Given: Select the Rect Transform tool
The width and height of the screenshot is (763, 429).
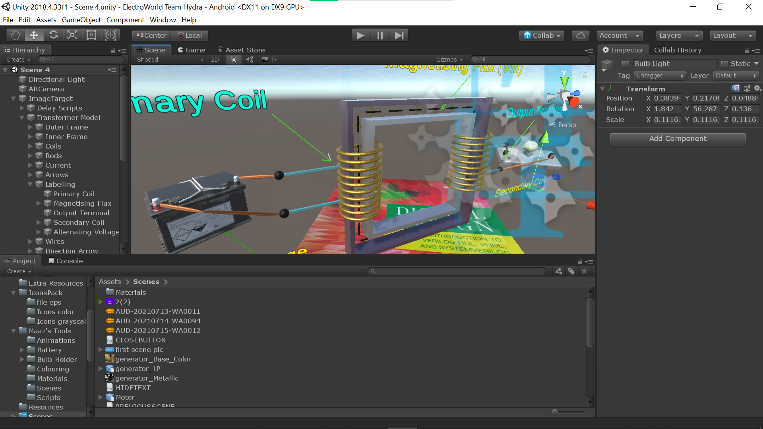Looking at the screenshot, I should [x=91, y=35].
